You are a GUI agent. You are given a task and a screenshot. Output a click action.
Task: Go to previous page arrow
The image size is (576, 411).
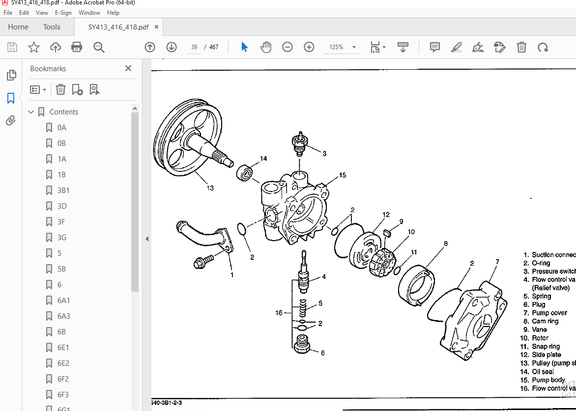[x=150, y=47]
